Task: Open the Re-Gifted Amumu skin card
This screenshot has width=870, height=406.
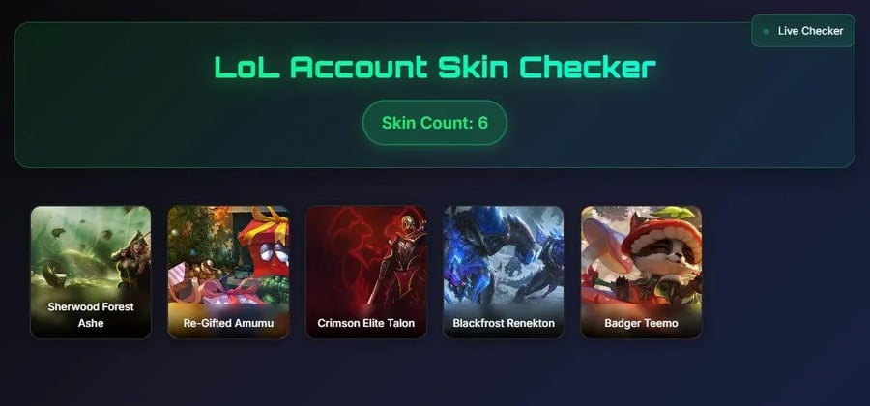Action: tap(228, 273)
